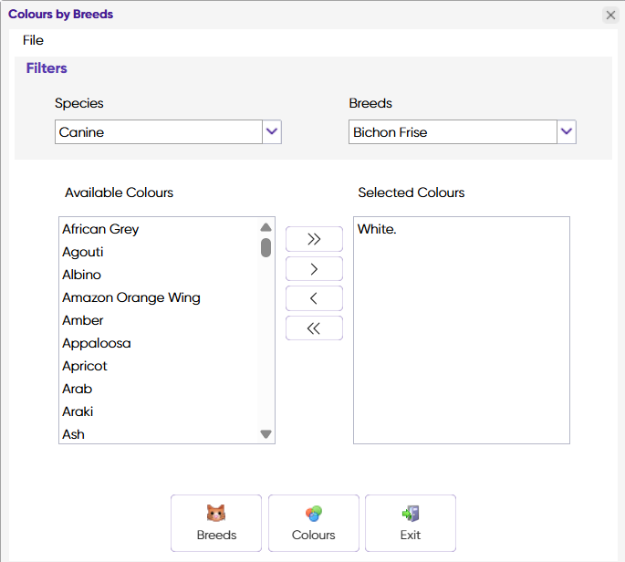This screenshot has height=562, width=625.
Task: Select White. in Selected Colours
Action: point(378,229)
